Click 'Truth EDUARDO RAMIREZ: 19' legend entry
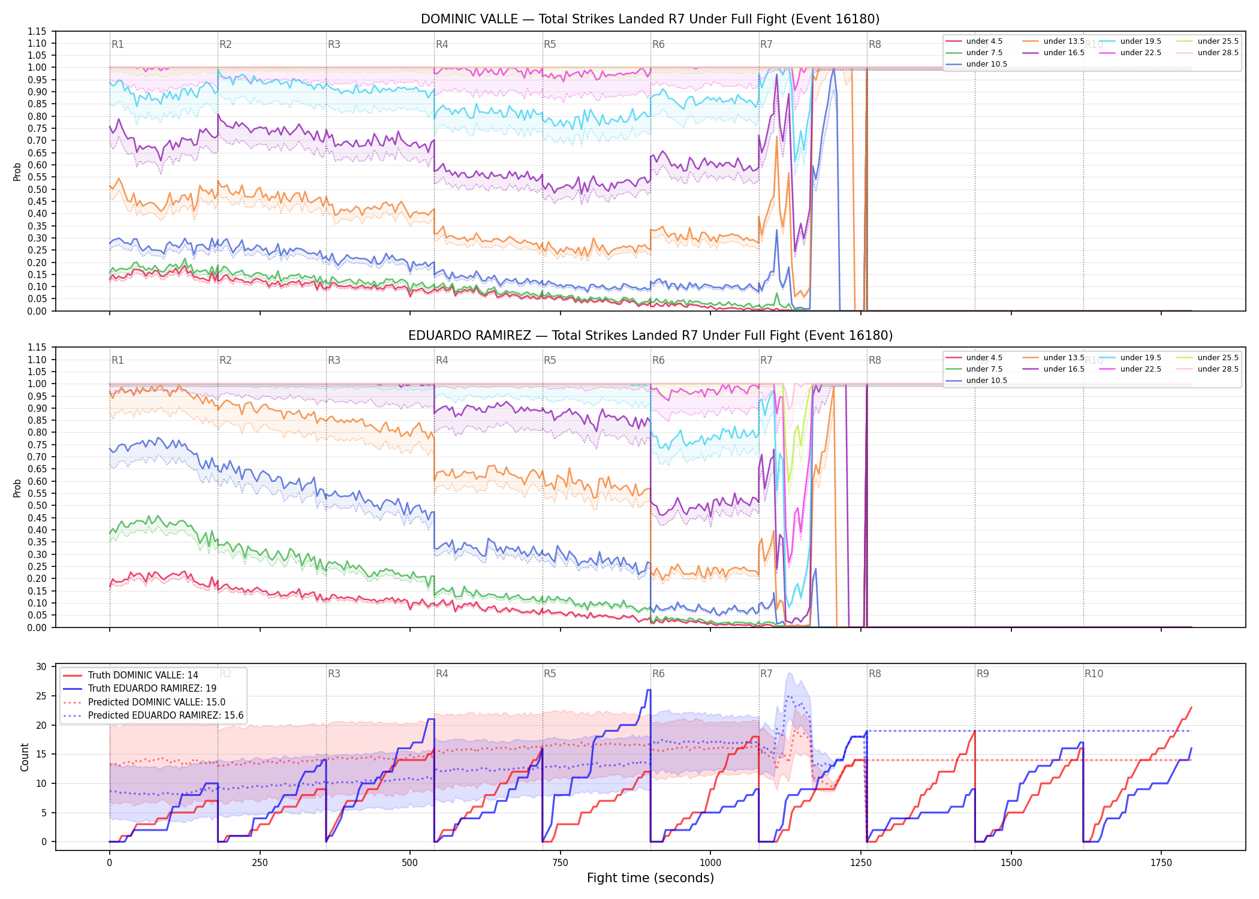The image size is (1259, 899). point(140,689)
